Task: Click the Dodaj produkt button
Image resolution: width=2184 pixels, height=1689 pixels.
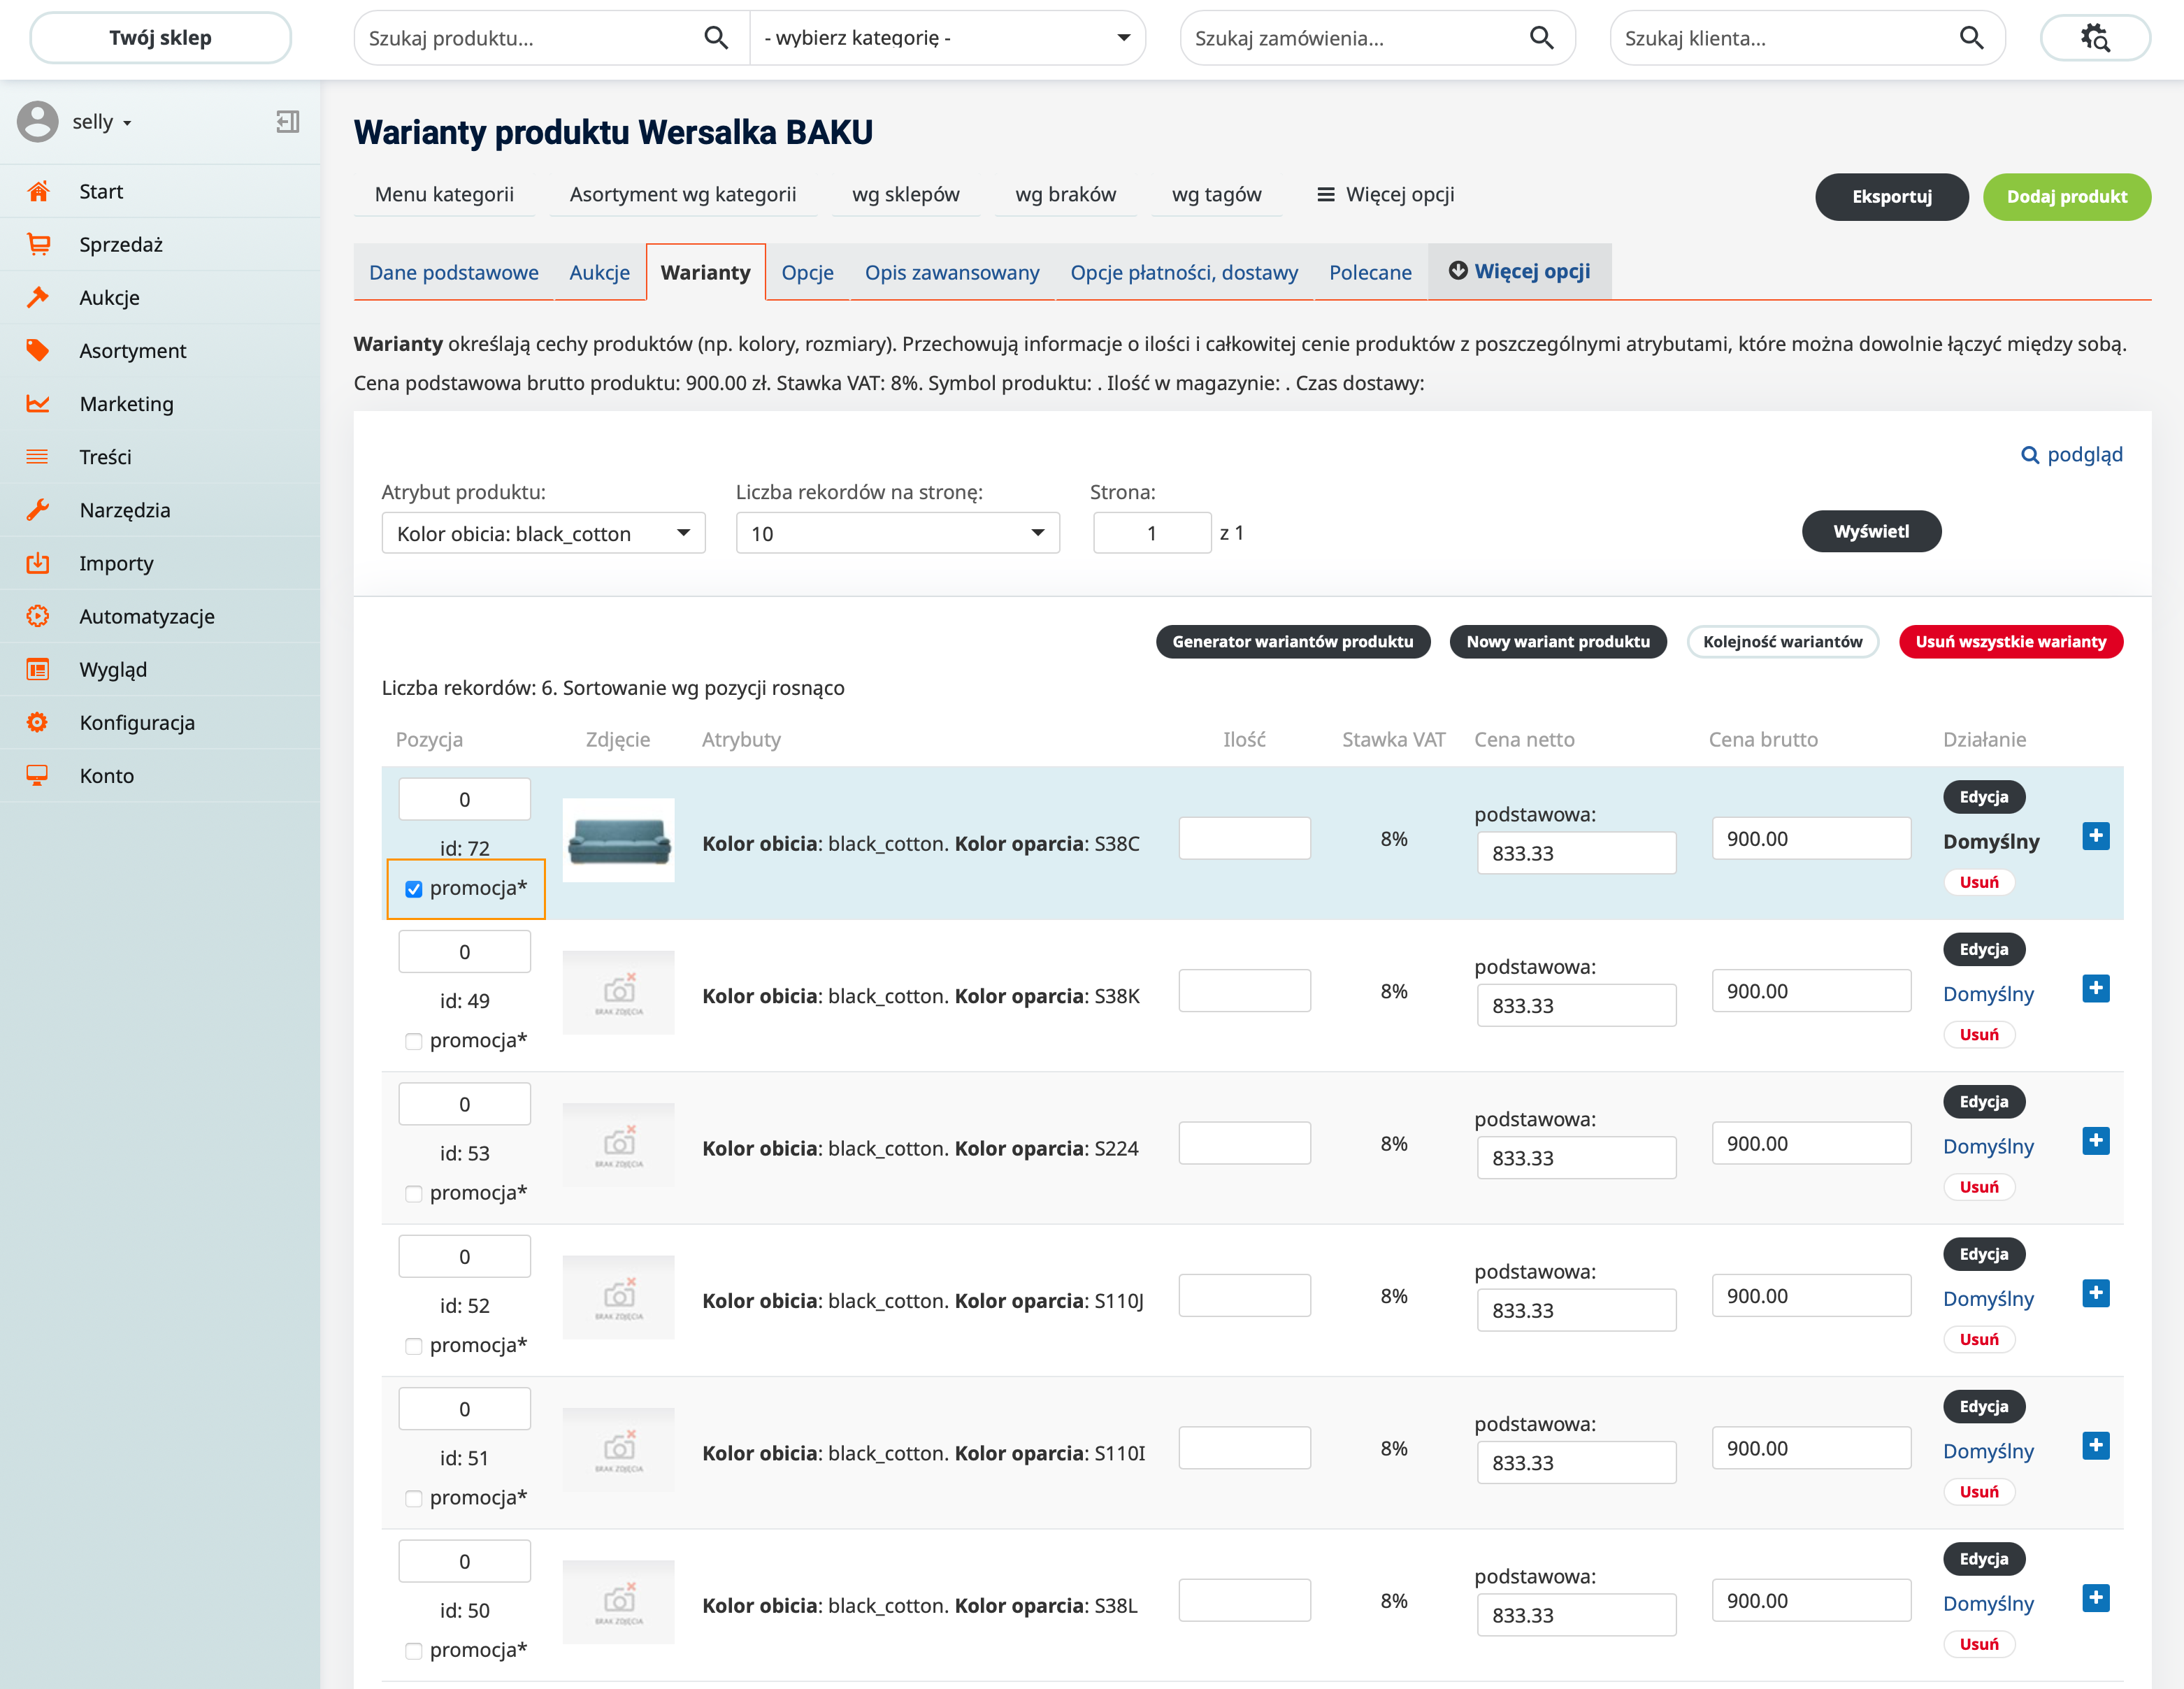Action: [x=2066, y=196]
